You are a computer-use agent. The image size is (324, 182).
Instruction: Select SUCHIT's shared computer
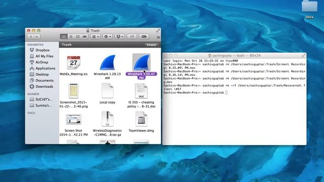coord(41,99)
